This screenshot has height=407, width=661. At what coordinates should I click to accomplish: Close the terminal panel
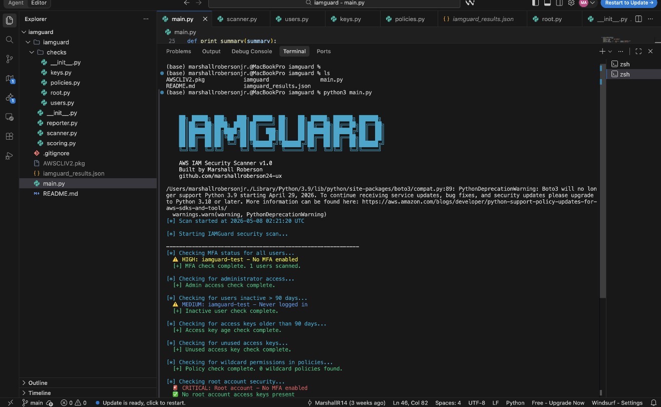tap(650, 51)
